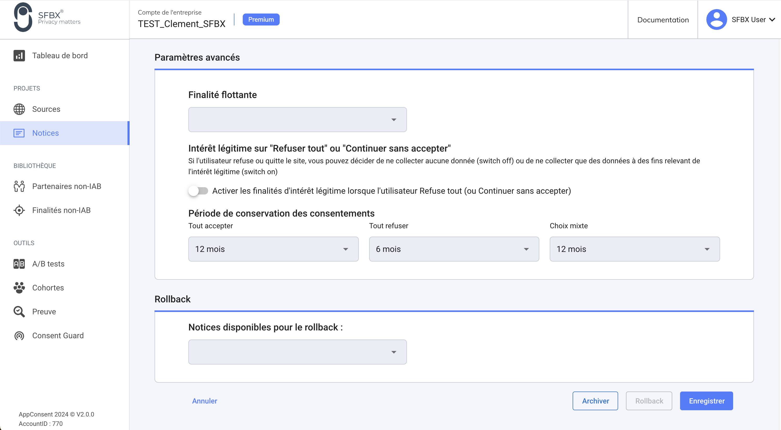Open the Documentation header link
This screenshot has height=430, width=781.
pyautogui.click(x=663, y=20)
